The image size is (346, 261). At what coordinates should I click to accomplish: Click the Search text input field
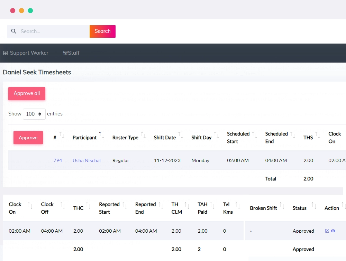[48, 31]
